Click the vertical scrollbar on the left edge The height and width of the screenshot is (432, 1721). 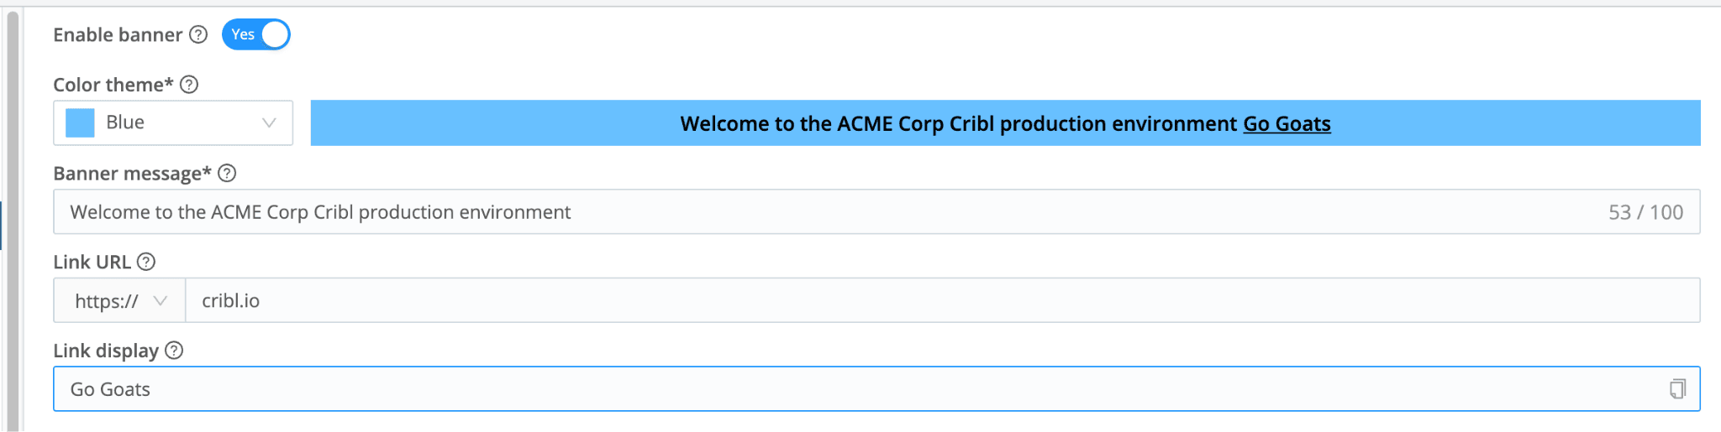(x=13, y=218)
